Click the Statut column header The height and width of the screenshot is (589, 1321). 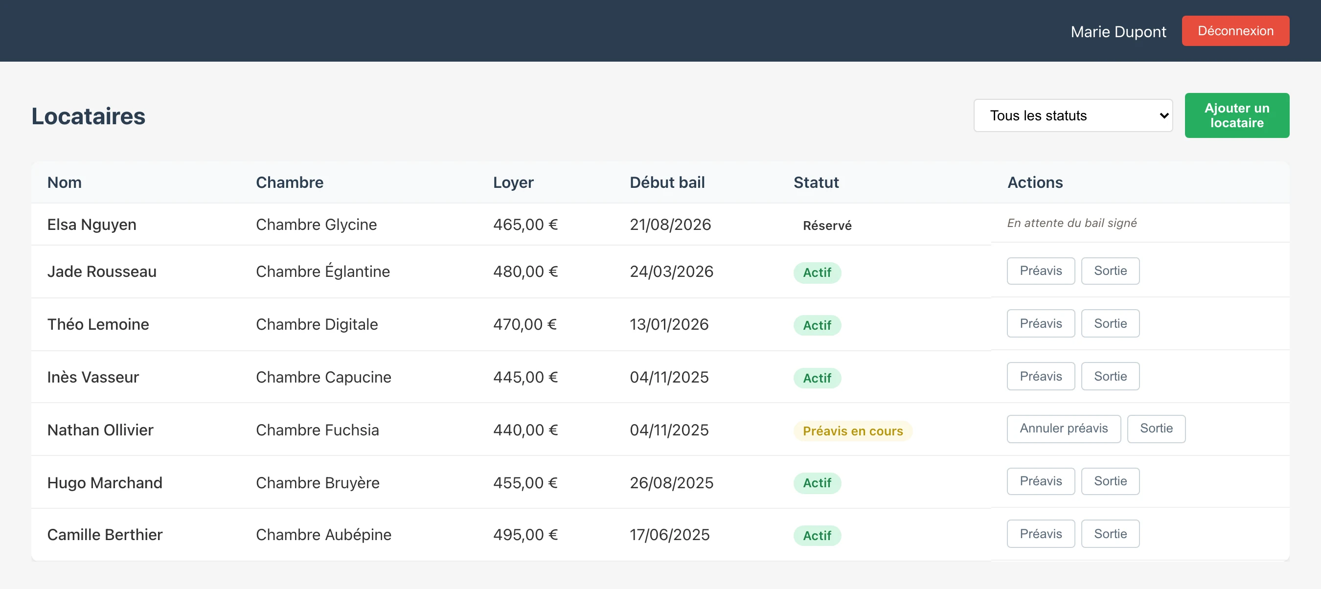(816, 182)
